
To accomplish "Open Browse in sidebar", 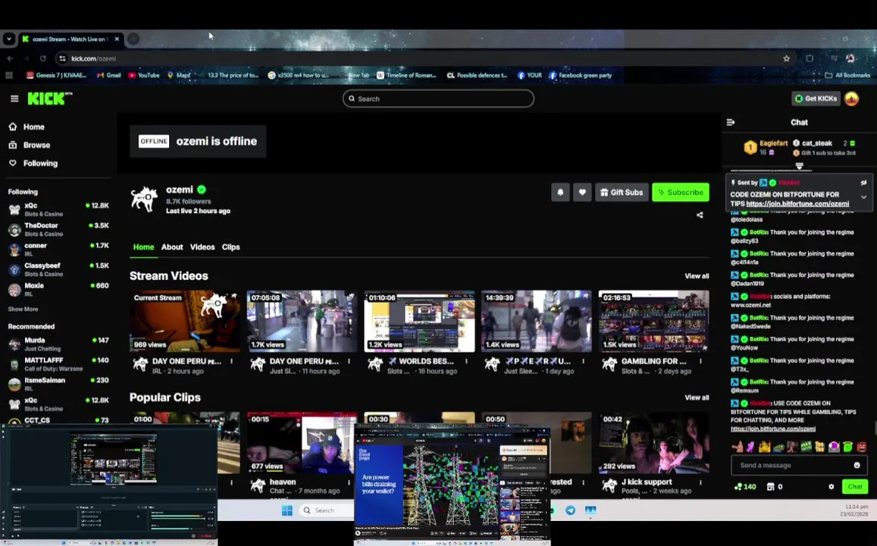I will [x=36, y=145].
